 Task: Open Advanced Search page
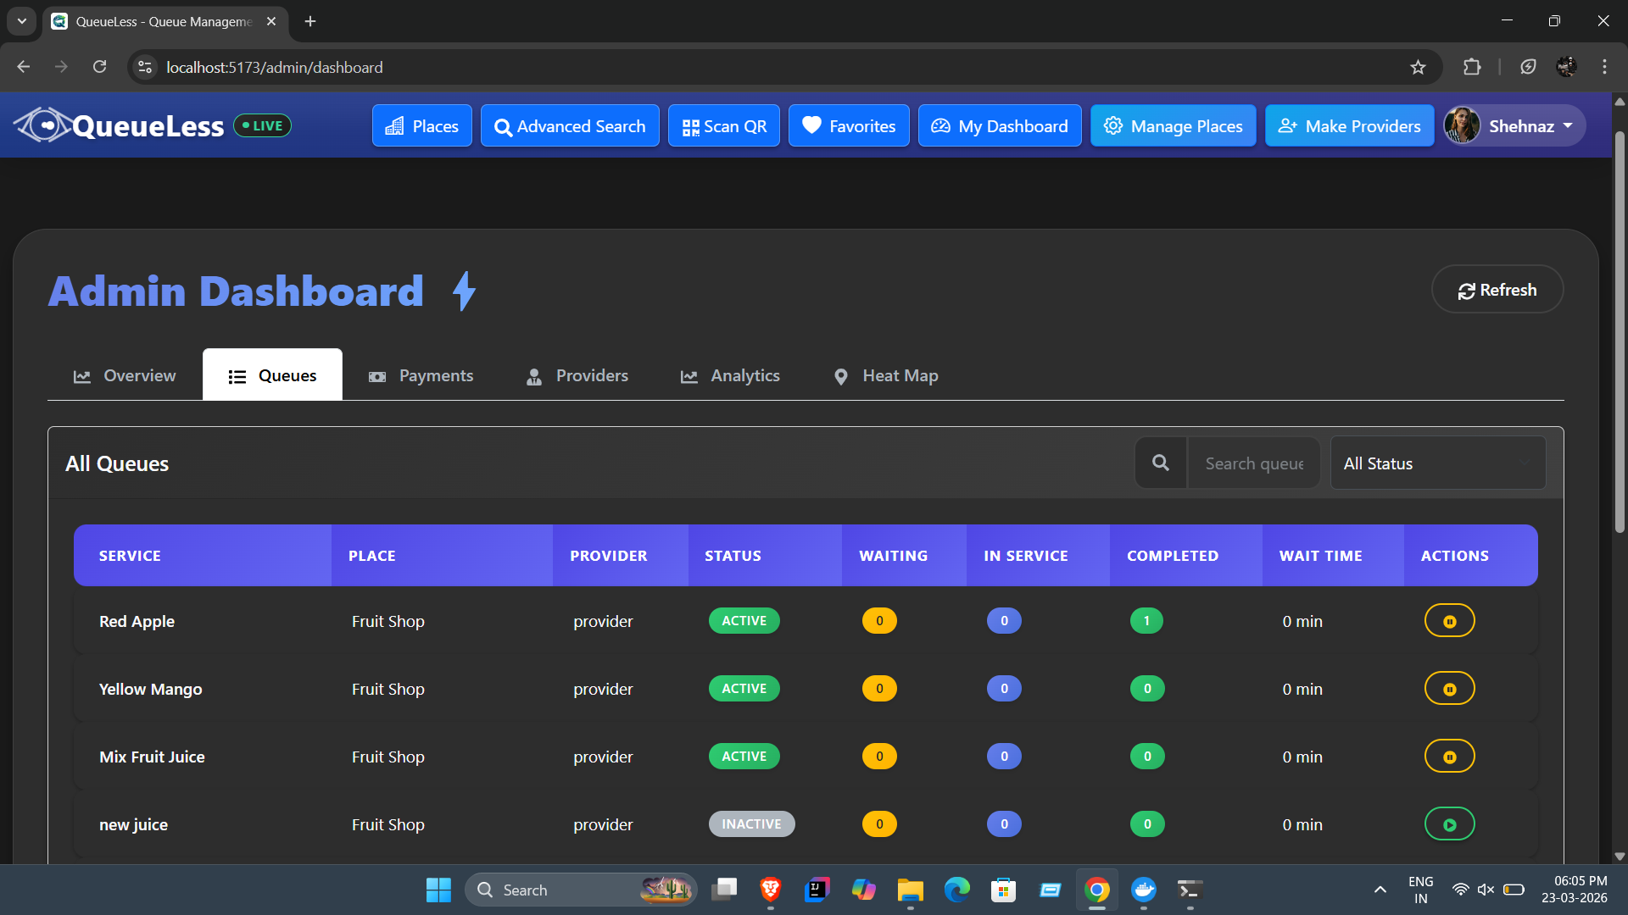[x=570, y=126]
